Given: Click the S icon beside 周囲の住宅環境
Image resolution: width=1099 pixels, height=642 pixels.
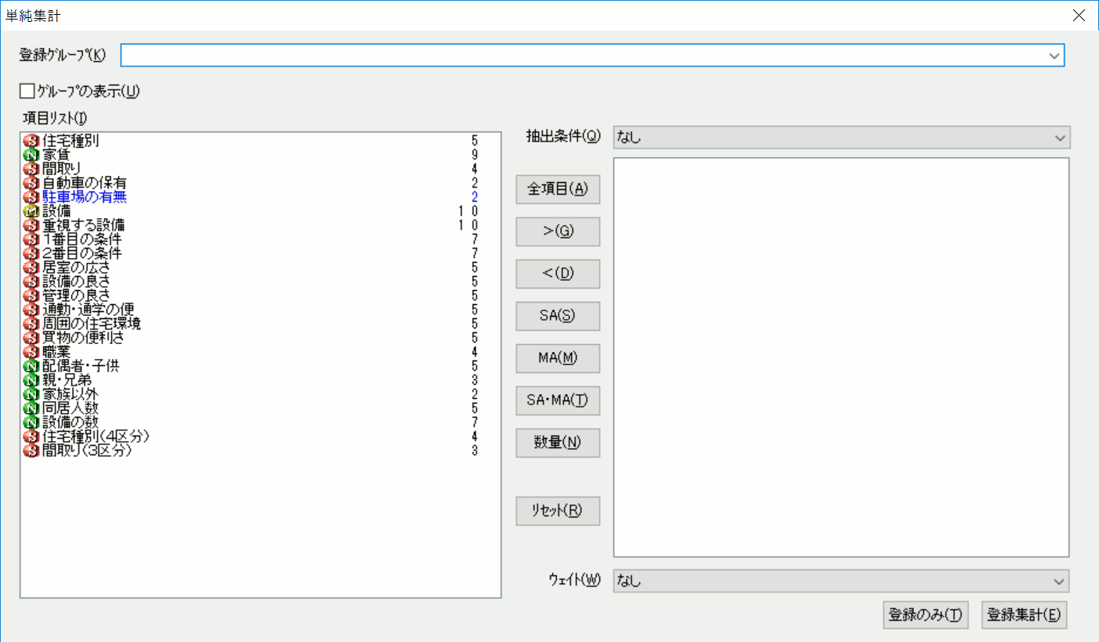Looking at the screenshot, I should [x=31, y=324].
